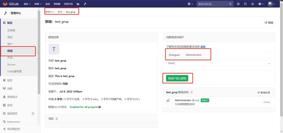
Task: Open the user avatar menu
Action: [271, 4]
